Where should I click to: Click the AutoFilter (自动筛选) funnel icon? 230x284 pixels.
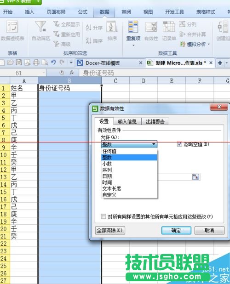pyautogui.click(x=40, y=27)
